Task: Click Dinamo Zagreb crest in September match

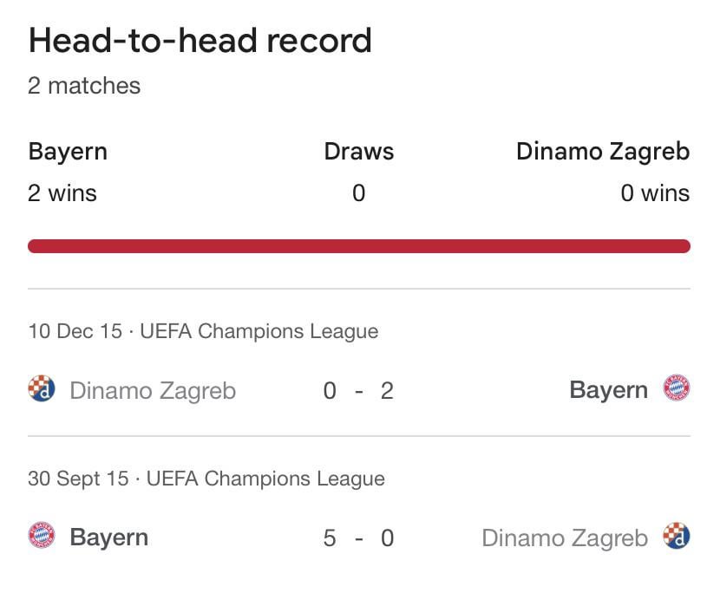Action: pyautogui.click(x=677, y=537)
